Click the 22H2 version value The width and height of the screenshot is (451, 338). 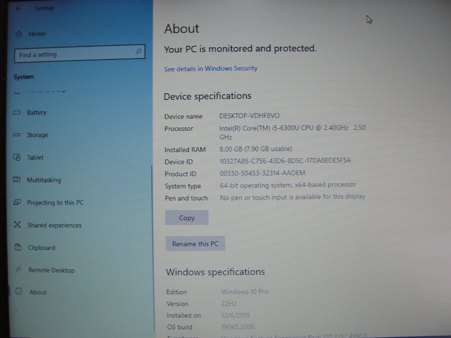[x=229, y=304]
